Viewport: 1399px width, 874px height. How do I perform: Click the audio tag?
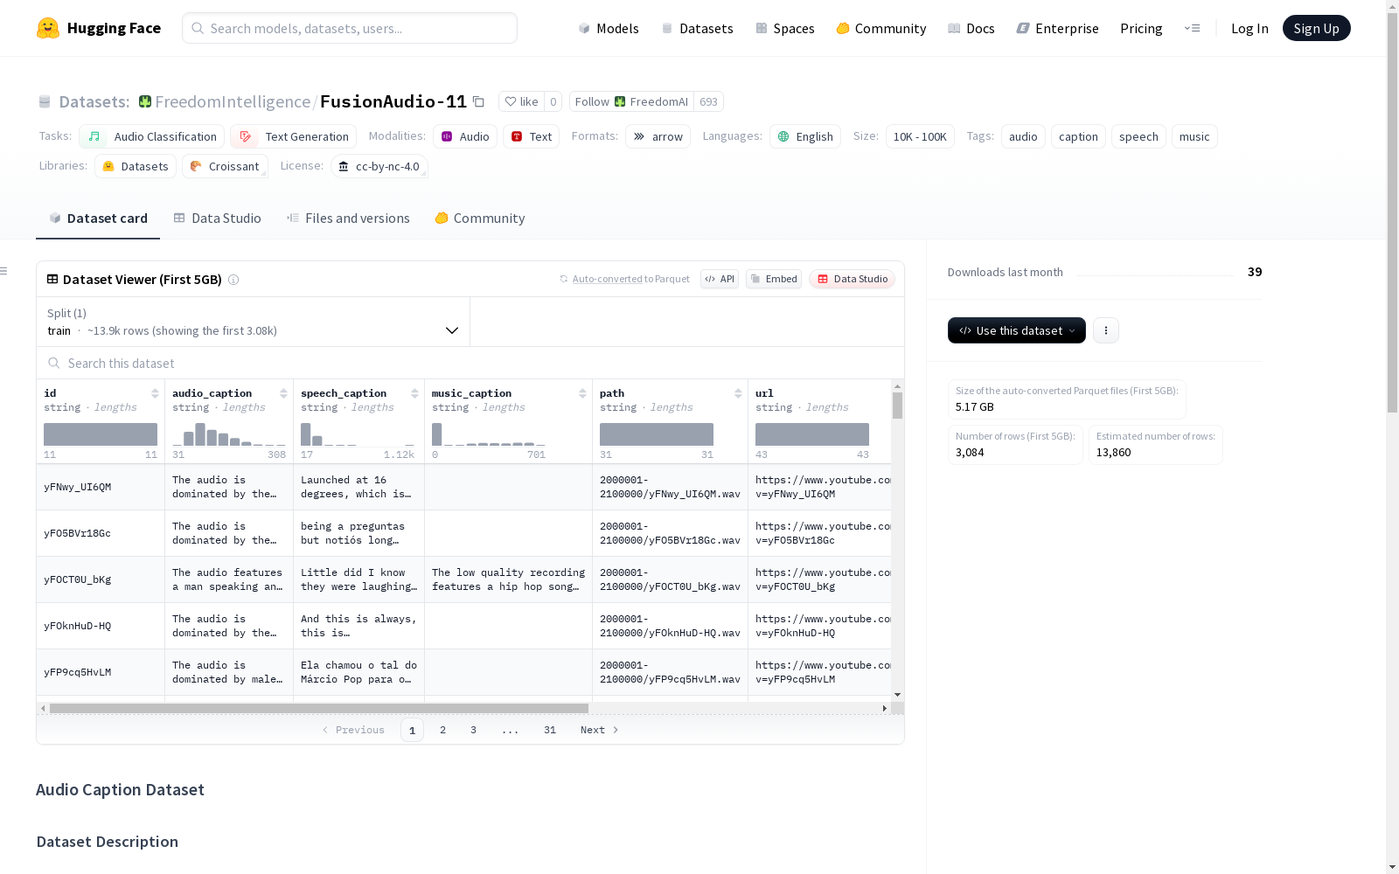pyautogui.click(x=1023, y=136)
